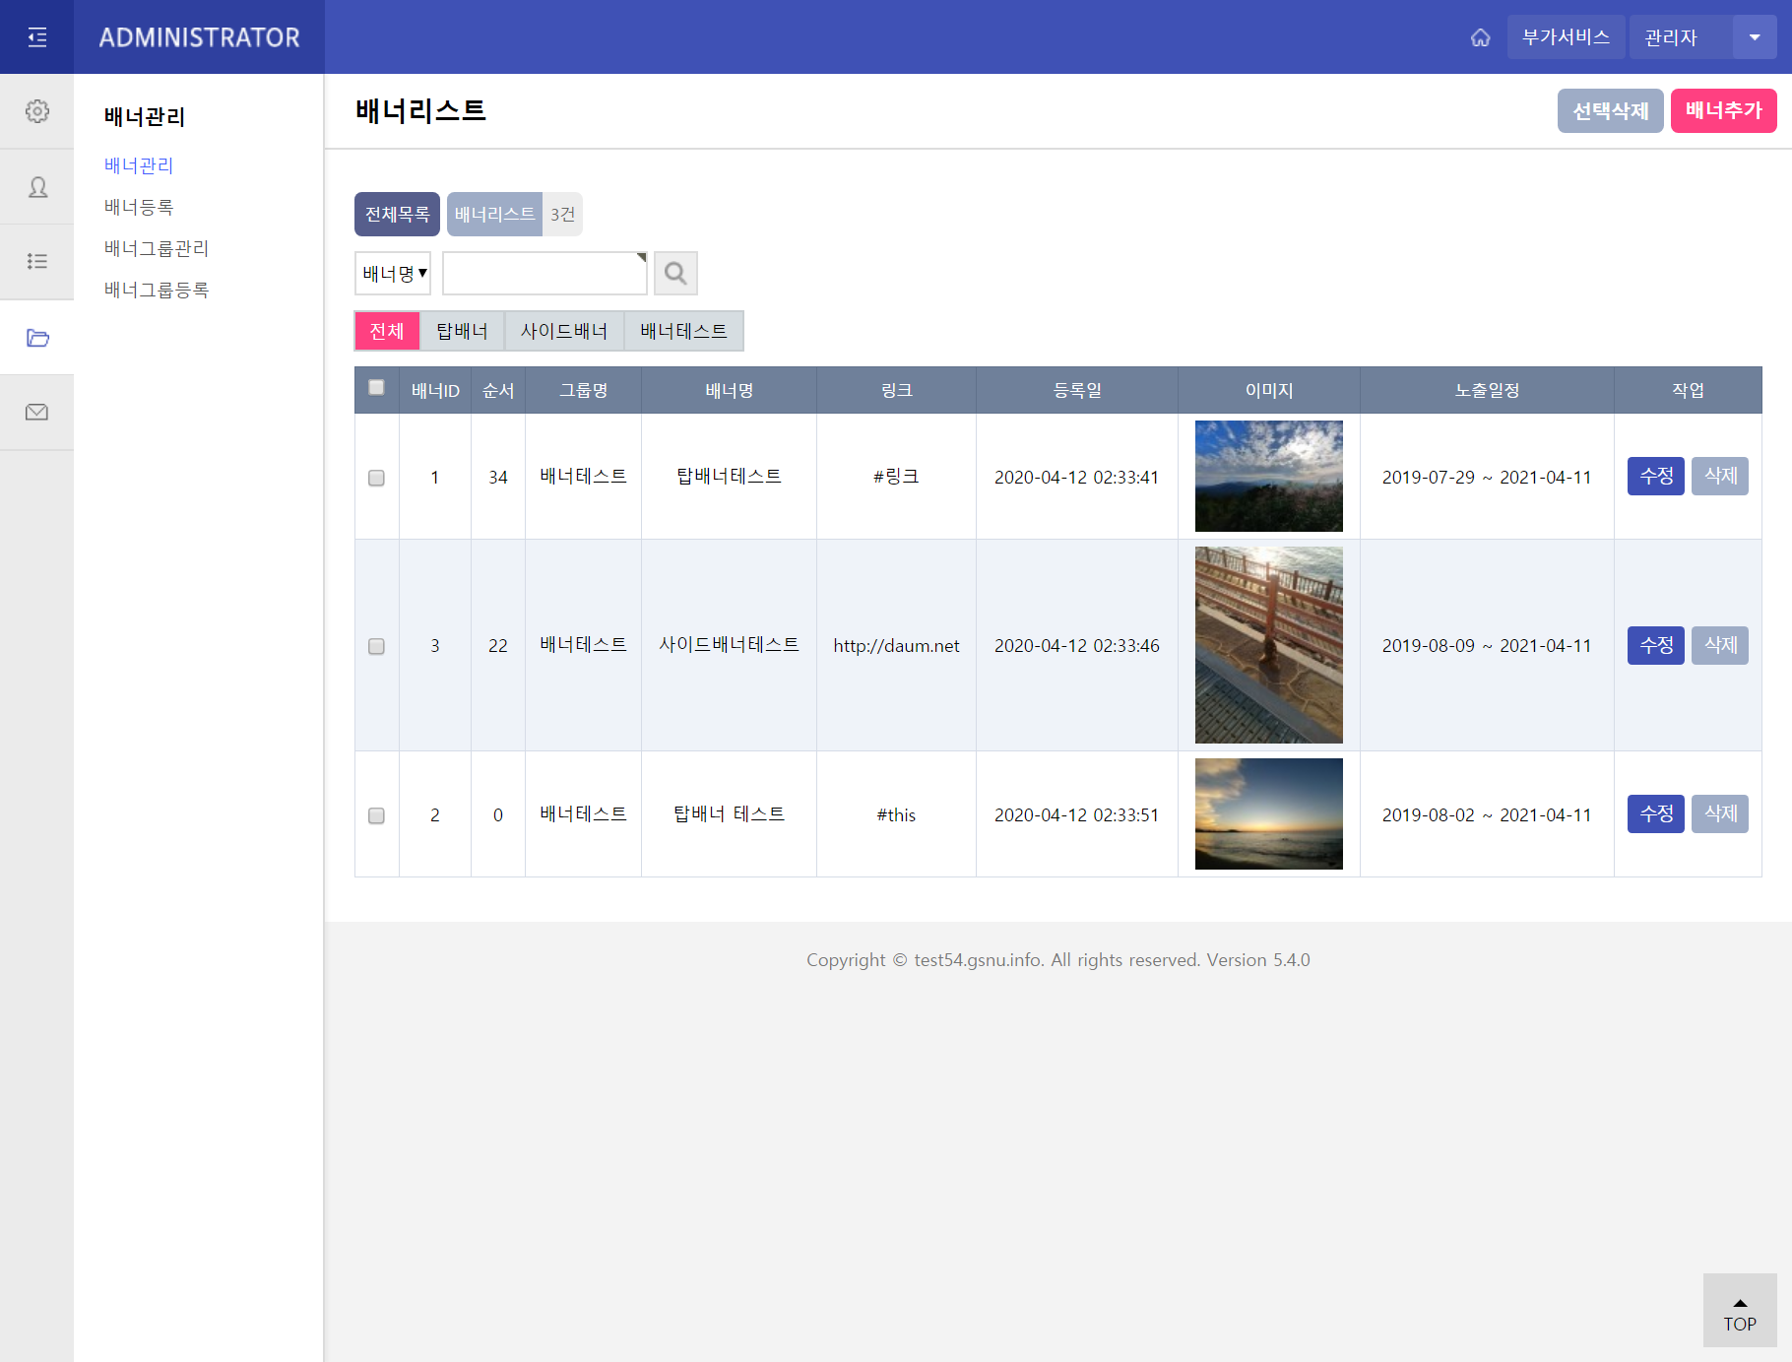The height and width of the screenshot is (1362, 1792).
Task: Select the 탑배너 filter tab
Action: (462, 331)
